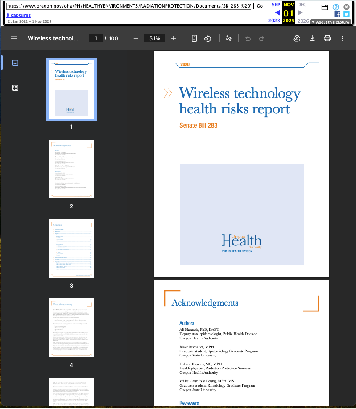This screenshot has width=356, height=409.
Task: Select the partially visible page 5 thumbnail
Action: (71, 392)
